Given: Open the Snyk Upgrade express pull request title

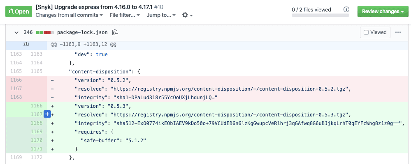Looking at the screenshot, I should point(99,7).
